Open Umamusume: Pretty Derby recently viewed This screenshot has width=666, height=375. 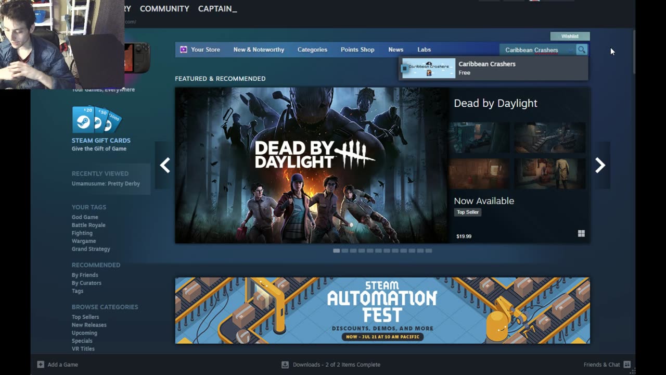click(106, 183)
